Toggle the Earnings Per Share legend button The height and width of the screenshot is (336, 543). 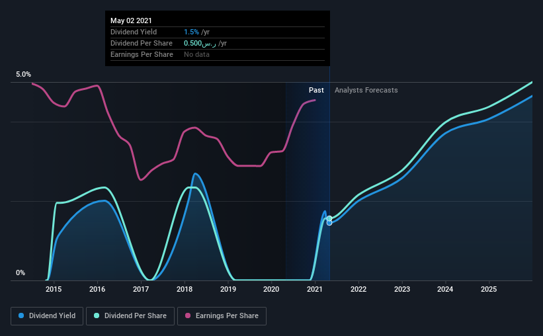(222, 316)
